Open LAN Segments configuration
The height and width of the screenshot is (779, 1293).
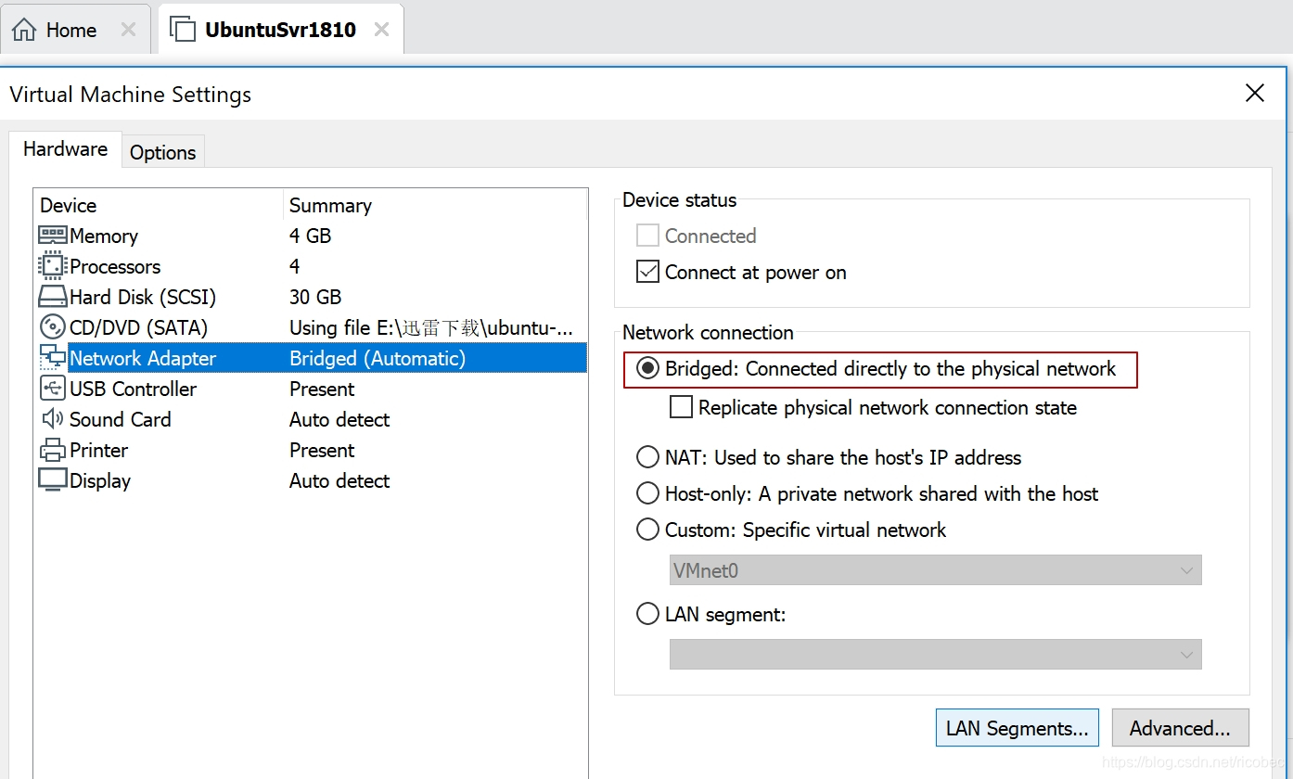tap(1018, 728)
